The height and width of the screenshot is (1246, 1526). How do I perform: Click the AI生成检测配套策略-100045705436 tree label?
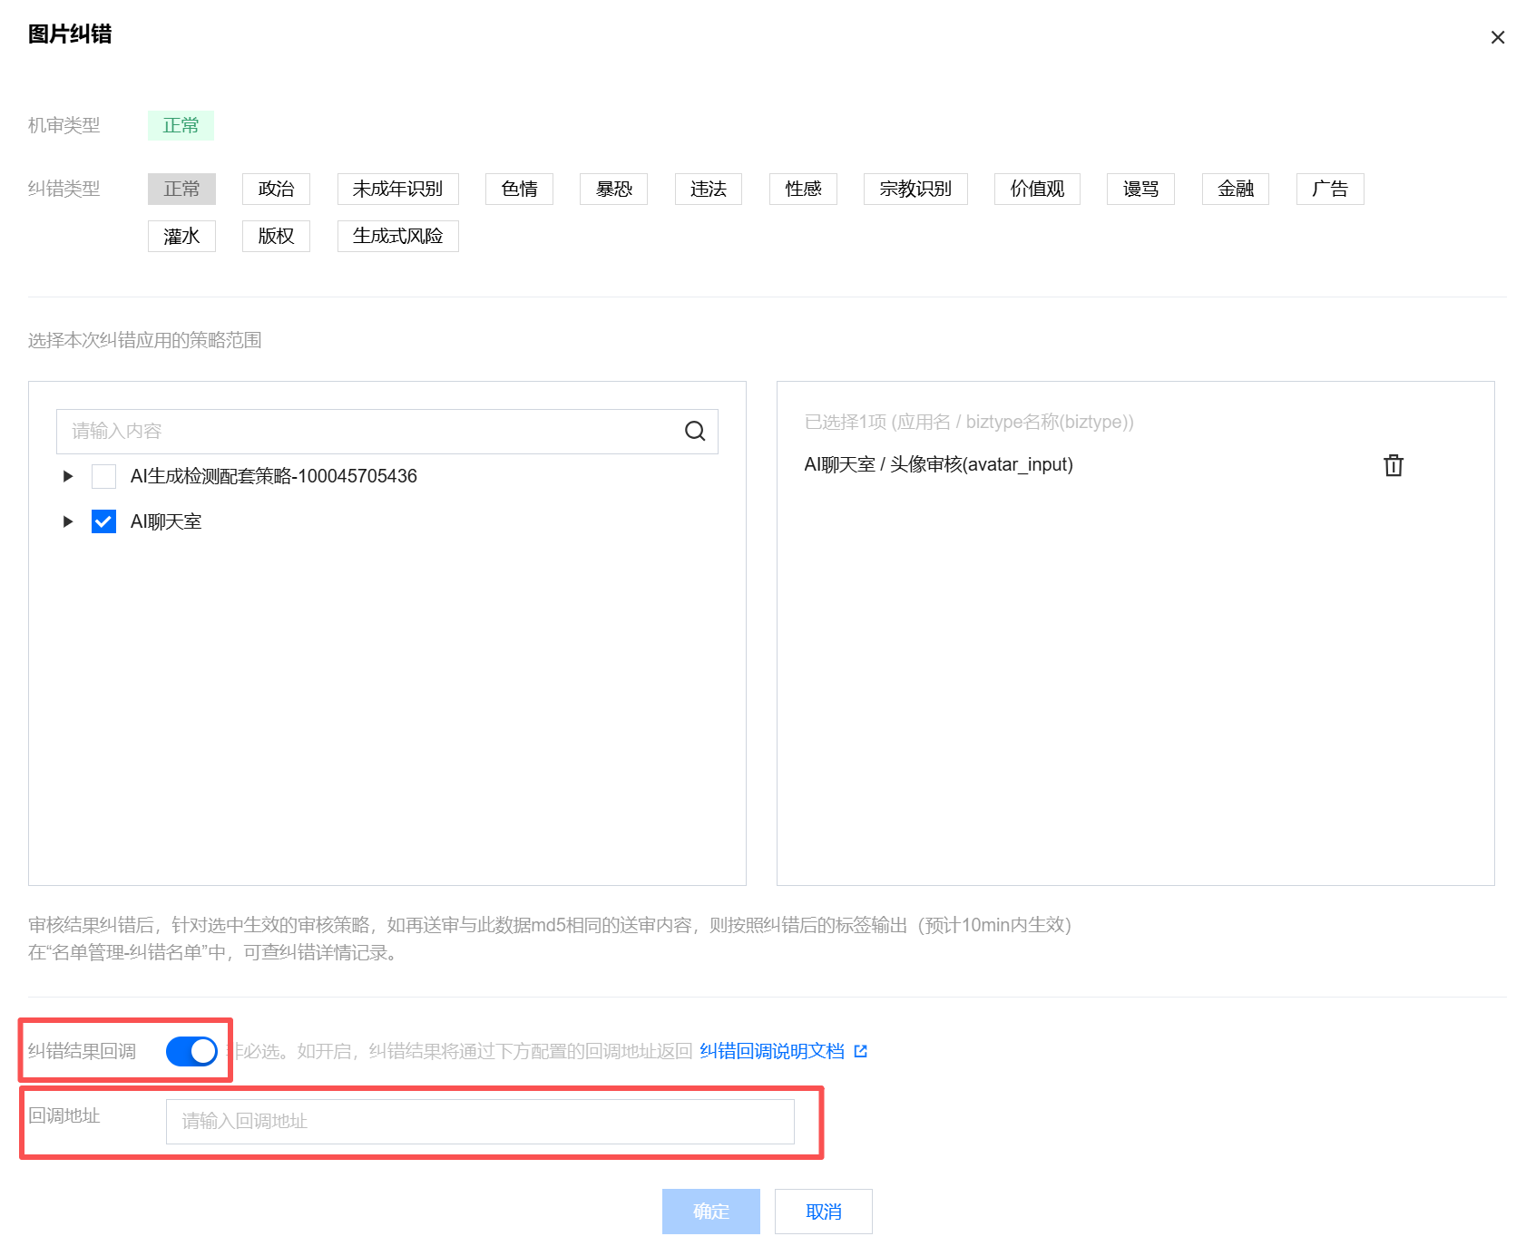tap(274, 476)
